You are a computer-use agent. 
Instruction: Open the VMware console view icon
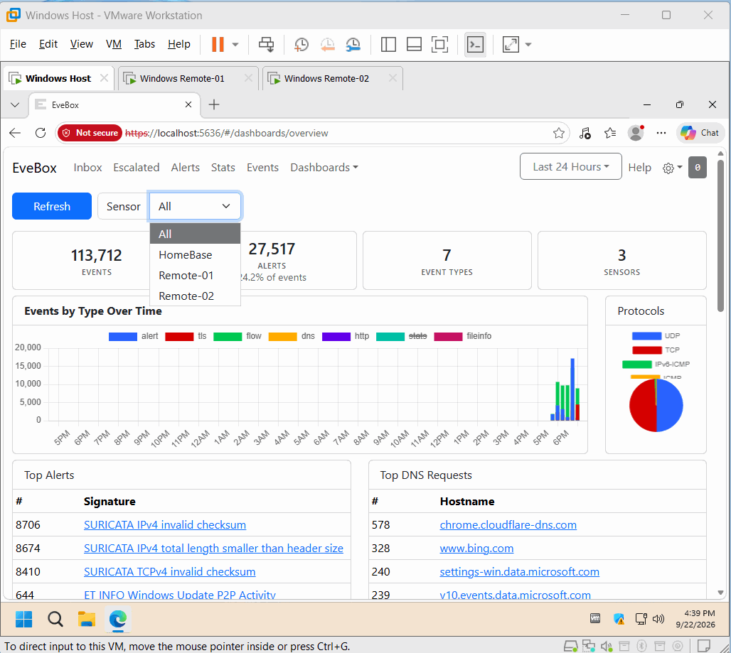click(x=475, y=45)
